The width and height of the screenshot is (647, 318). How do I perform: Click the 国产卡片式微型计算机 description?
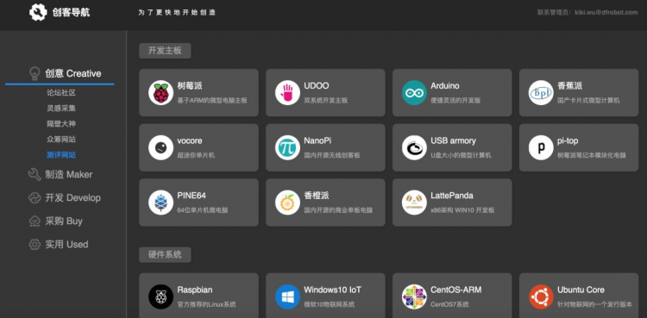(x=588, y=100)
